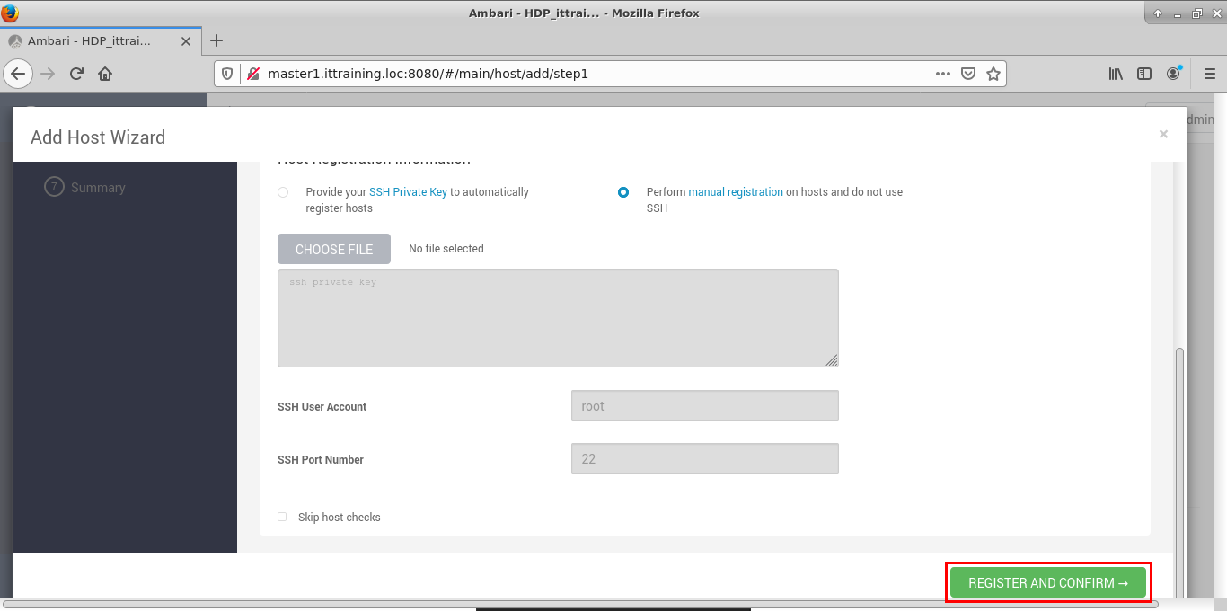Viewport: 1227px width, 611px height.
Task: Click the Summary step in the wizard
Action: pyautogui.click(x=98, y=188)
